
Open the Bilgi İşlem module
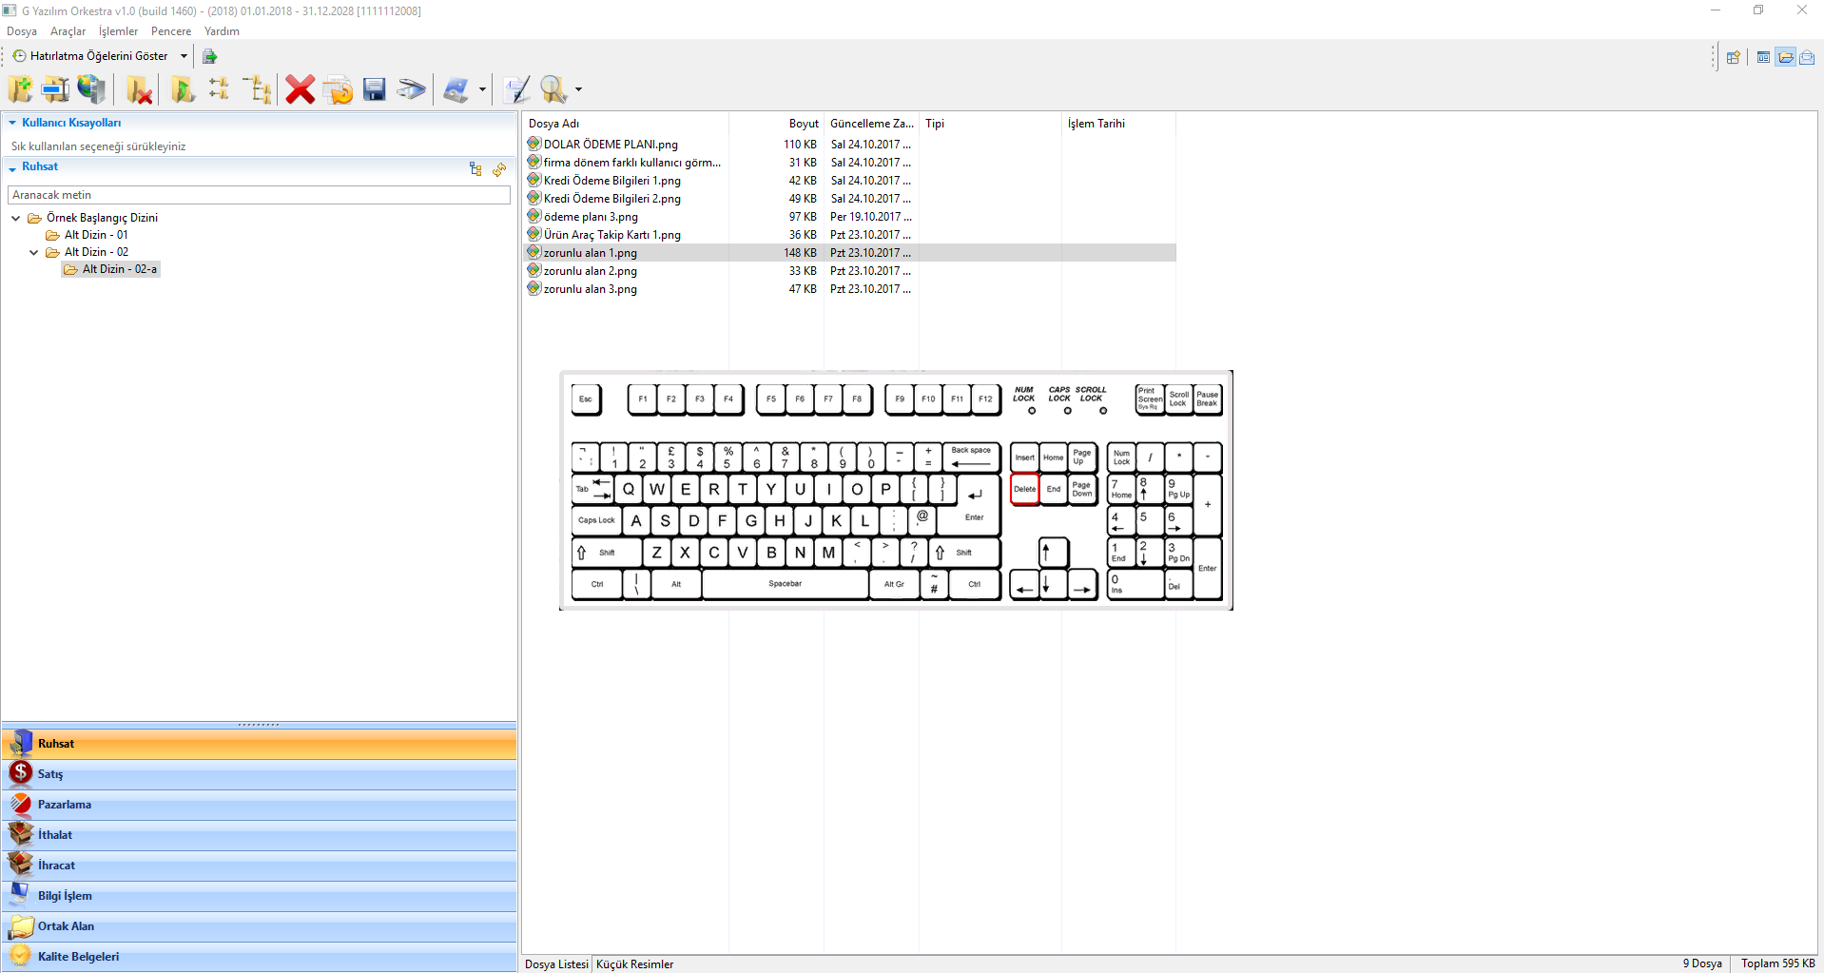[x=65, y=896]
